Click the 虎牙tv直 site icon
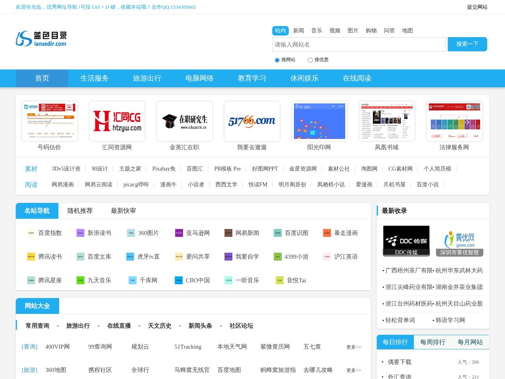 tap(130, 257)
